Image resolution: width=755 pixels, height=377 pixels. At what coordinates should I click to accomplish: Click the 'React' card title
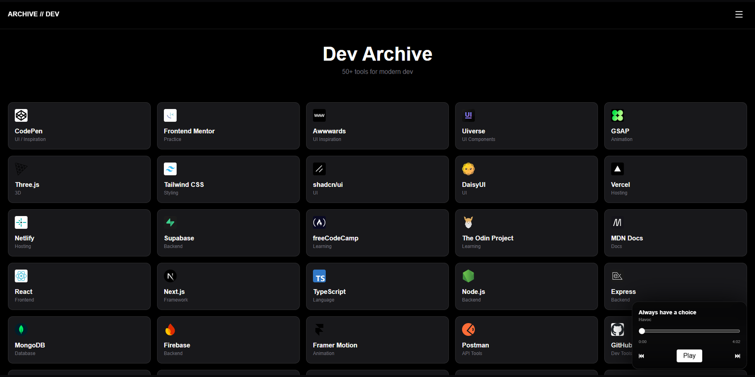(x=23, y=292)
